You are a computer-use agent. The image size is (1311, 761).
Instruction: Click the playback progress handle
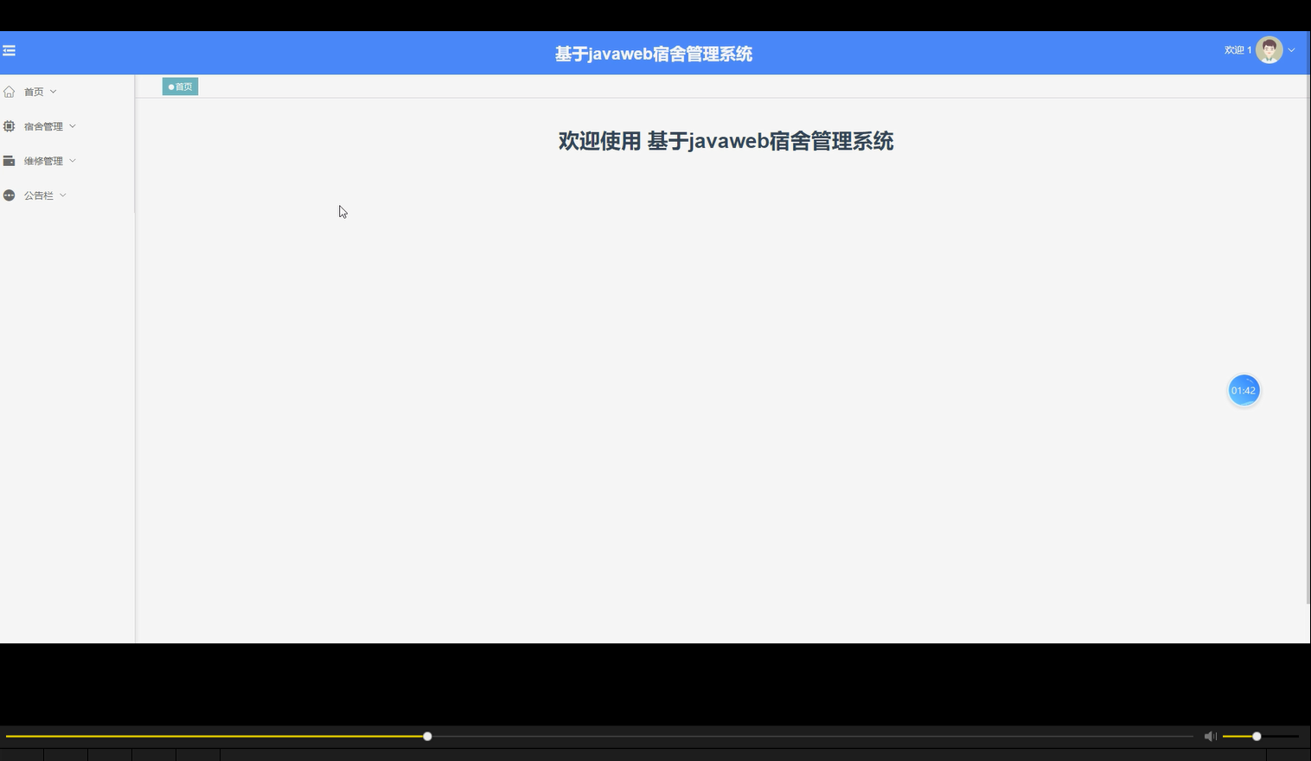pyautogui.click(x=426, y=736)
